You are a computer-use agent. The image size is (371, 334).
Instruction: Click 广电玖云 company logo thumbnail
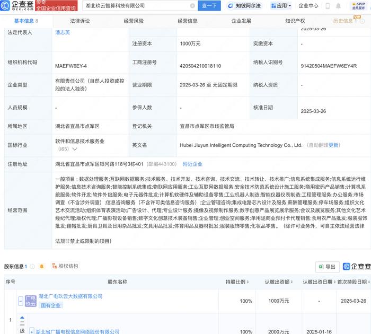coord(31,301)
